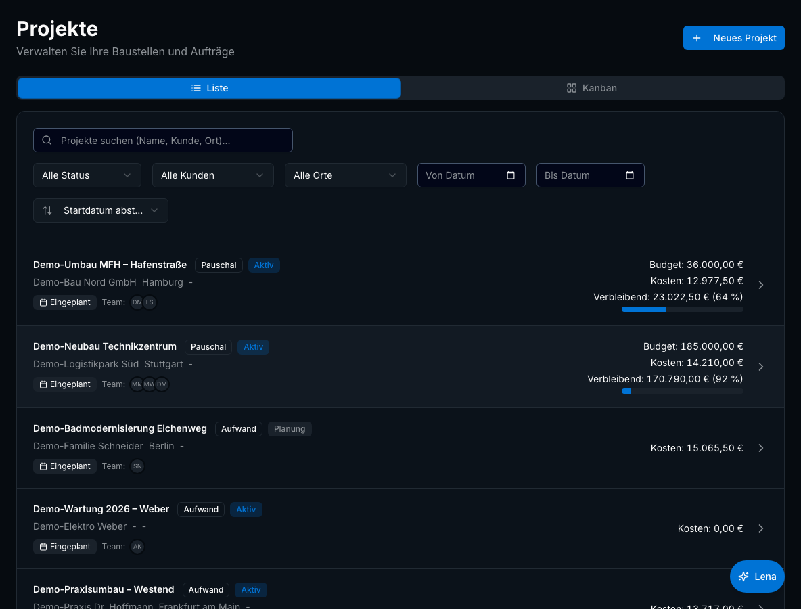801x609 pixels.
Task: Open Demo-Umbau MFH – Hafenstraße project
Action: (x=110, y=265)
